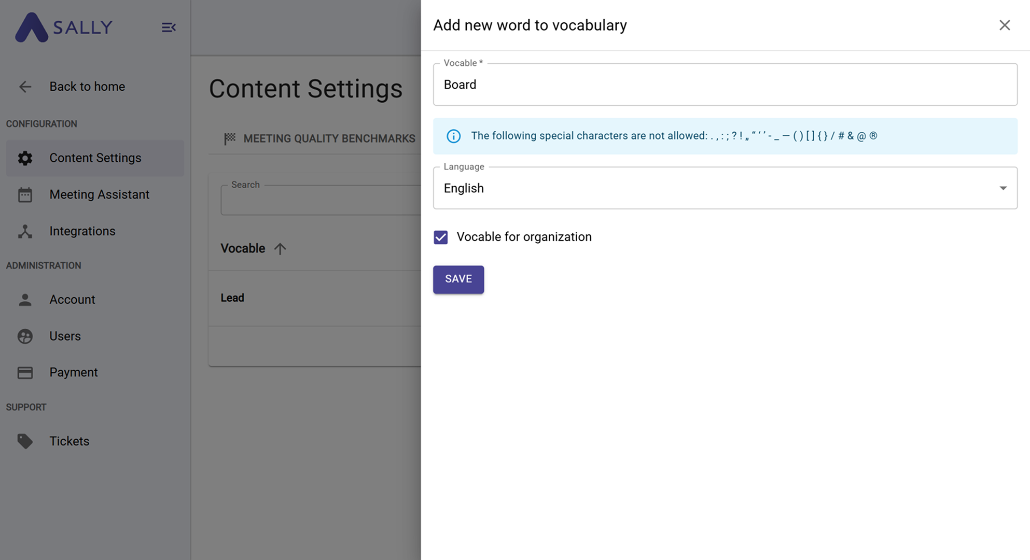Click the Vocable sort arrow icon
The height and width of the screenshot is (560, 1030).
[280, 249]
